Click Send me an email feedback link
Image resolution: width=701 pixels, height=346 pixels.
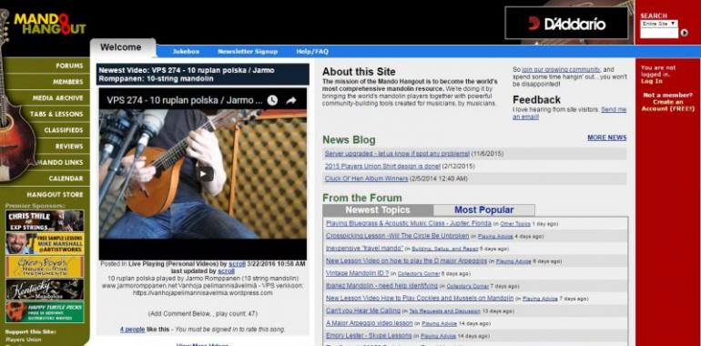click(x=570, y=113)
